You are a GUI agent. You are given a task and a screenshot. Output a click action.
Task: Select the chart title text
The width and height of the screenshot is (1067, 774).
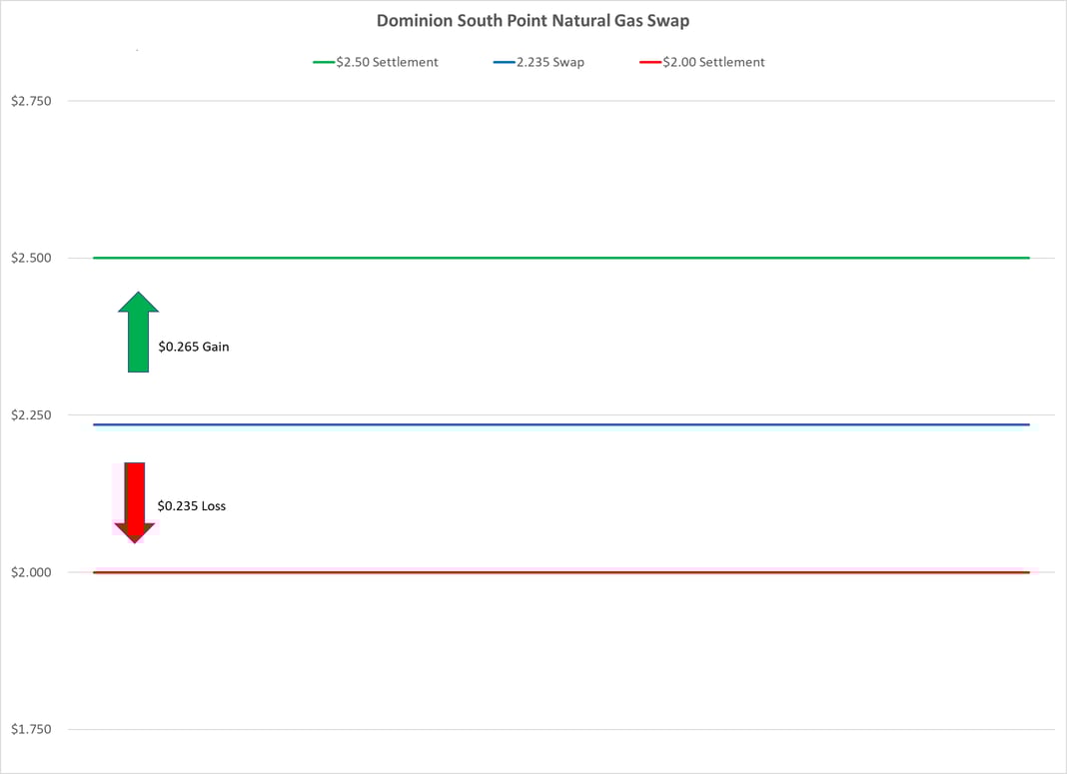(x=533, y=20)
